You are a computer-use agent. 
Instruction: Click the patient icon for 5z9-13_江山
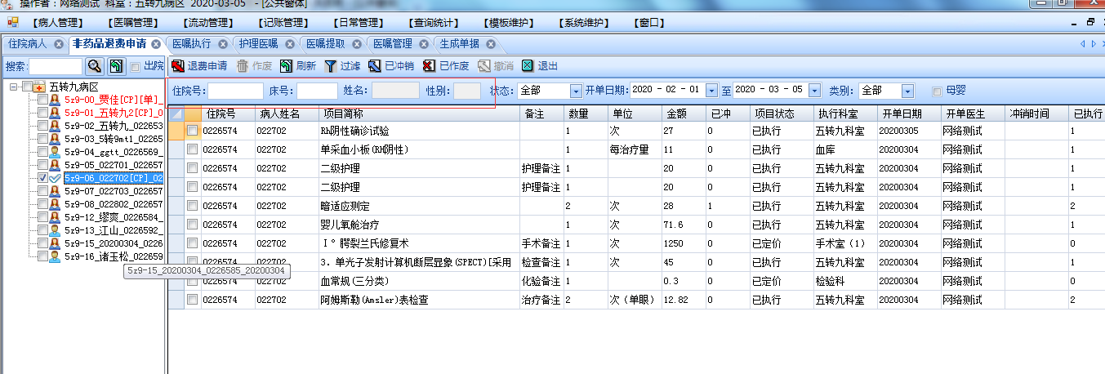pyautogui.click(x=55, y=230)
